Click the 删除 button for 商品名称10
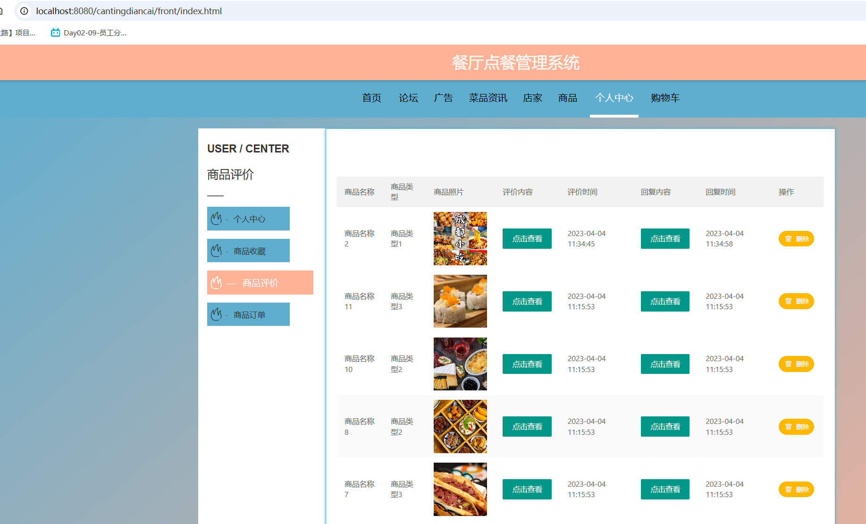This screenshot has height=524, width=866. click(x=796, y=363)
